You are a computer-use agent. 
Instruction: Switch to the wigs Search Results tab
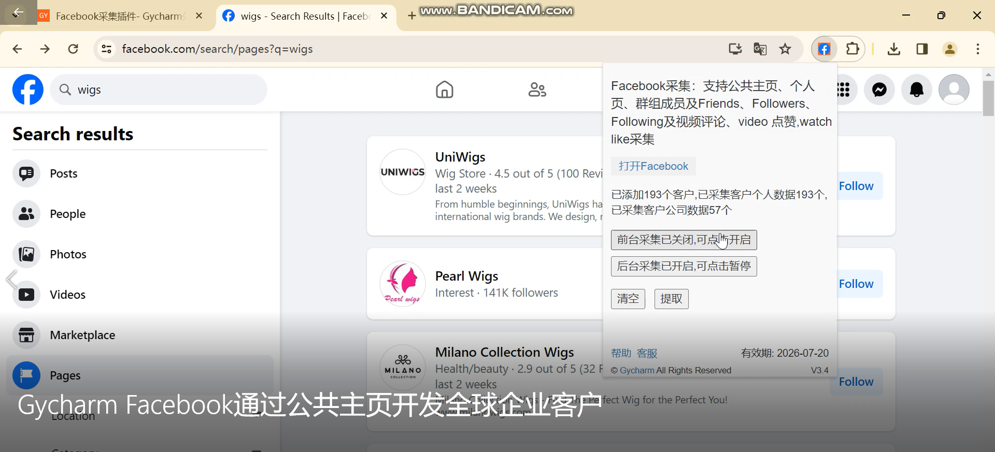(306, 16)
